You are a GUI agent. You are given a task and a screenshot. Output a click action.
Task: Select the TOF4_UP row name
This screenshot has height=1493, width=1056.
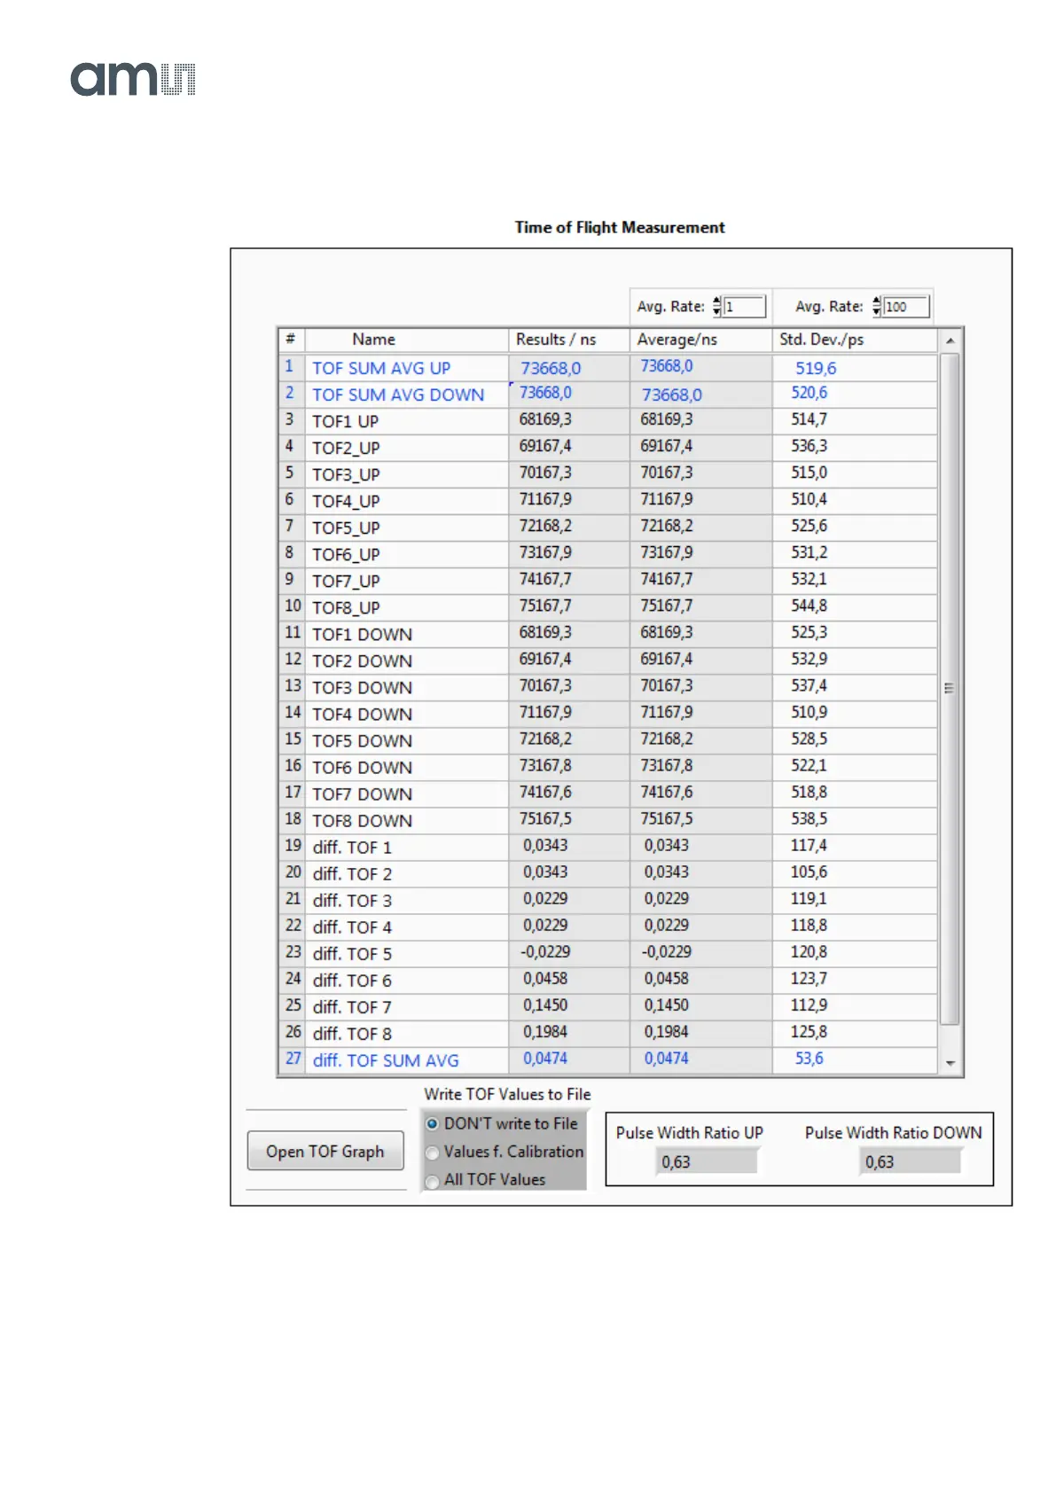coord(346,501)
